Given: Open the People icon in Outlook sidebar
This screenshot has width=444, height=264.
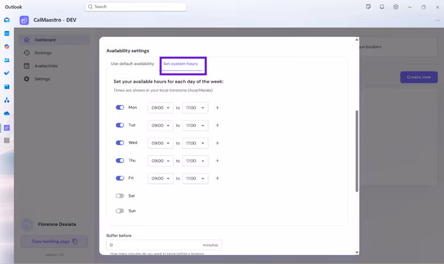Looking at the screenshot, I should (7, 60).
